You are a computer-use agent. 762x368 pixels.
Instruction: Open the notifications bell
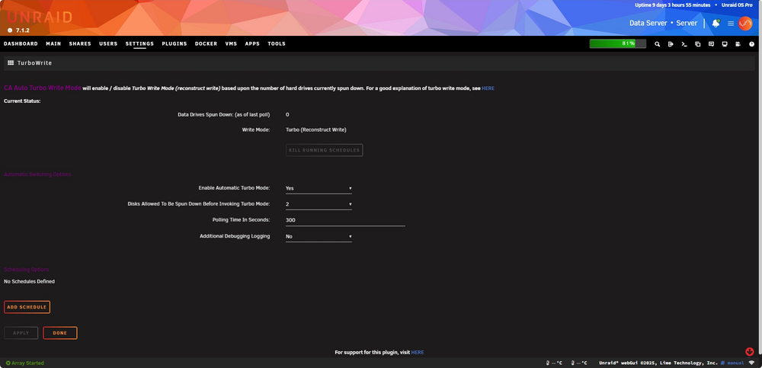click(716, 24)
